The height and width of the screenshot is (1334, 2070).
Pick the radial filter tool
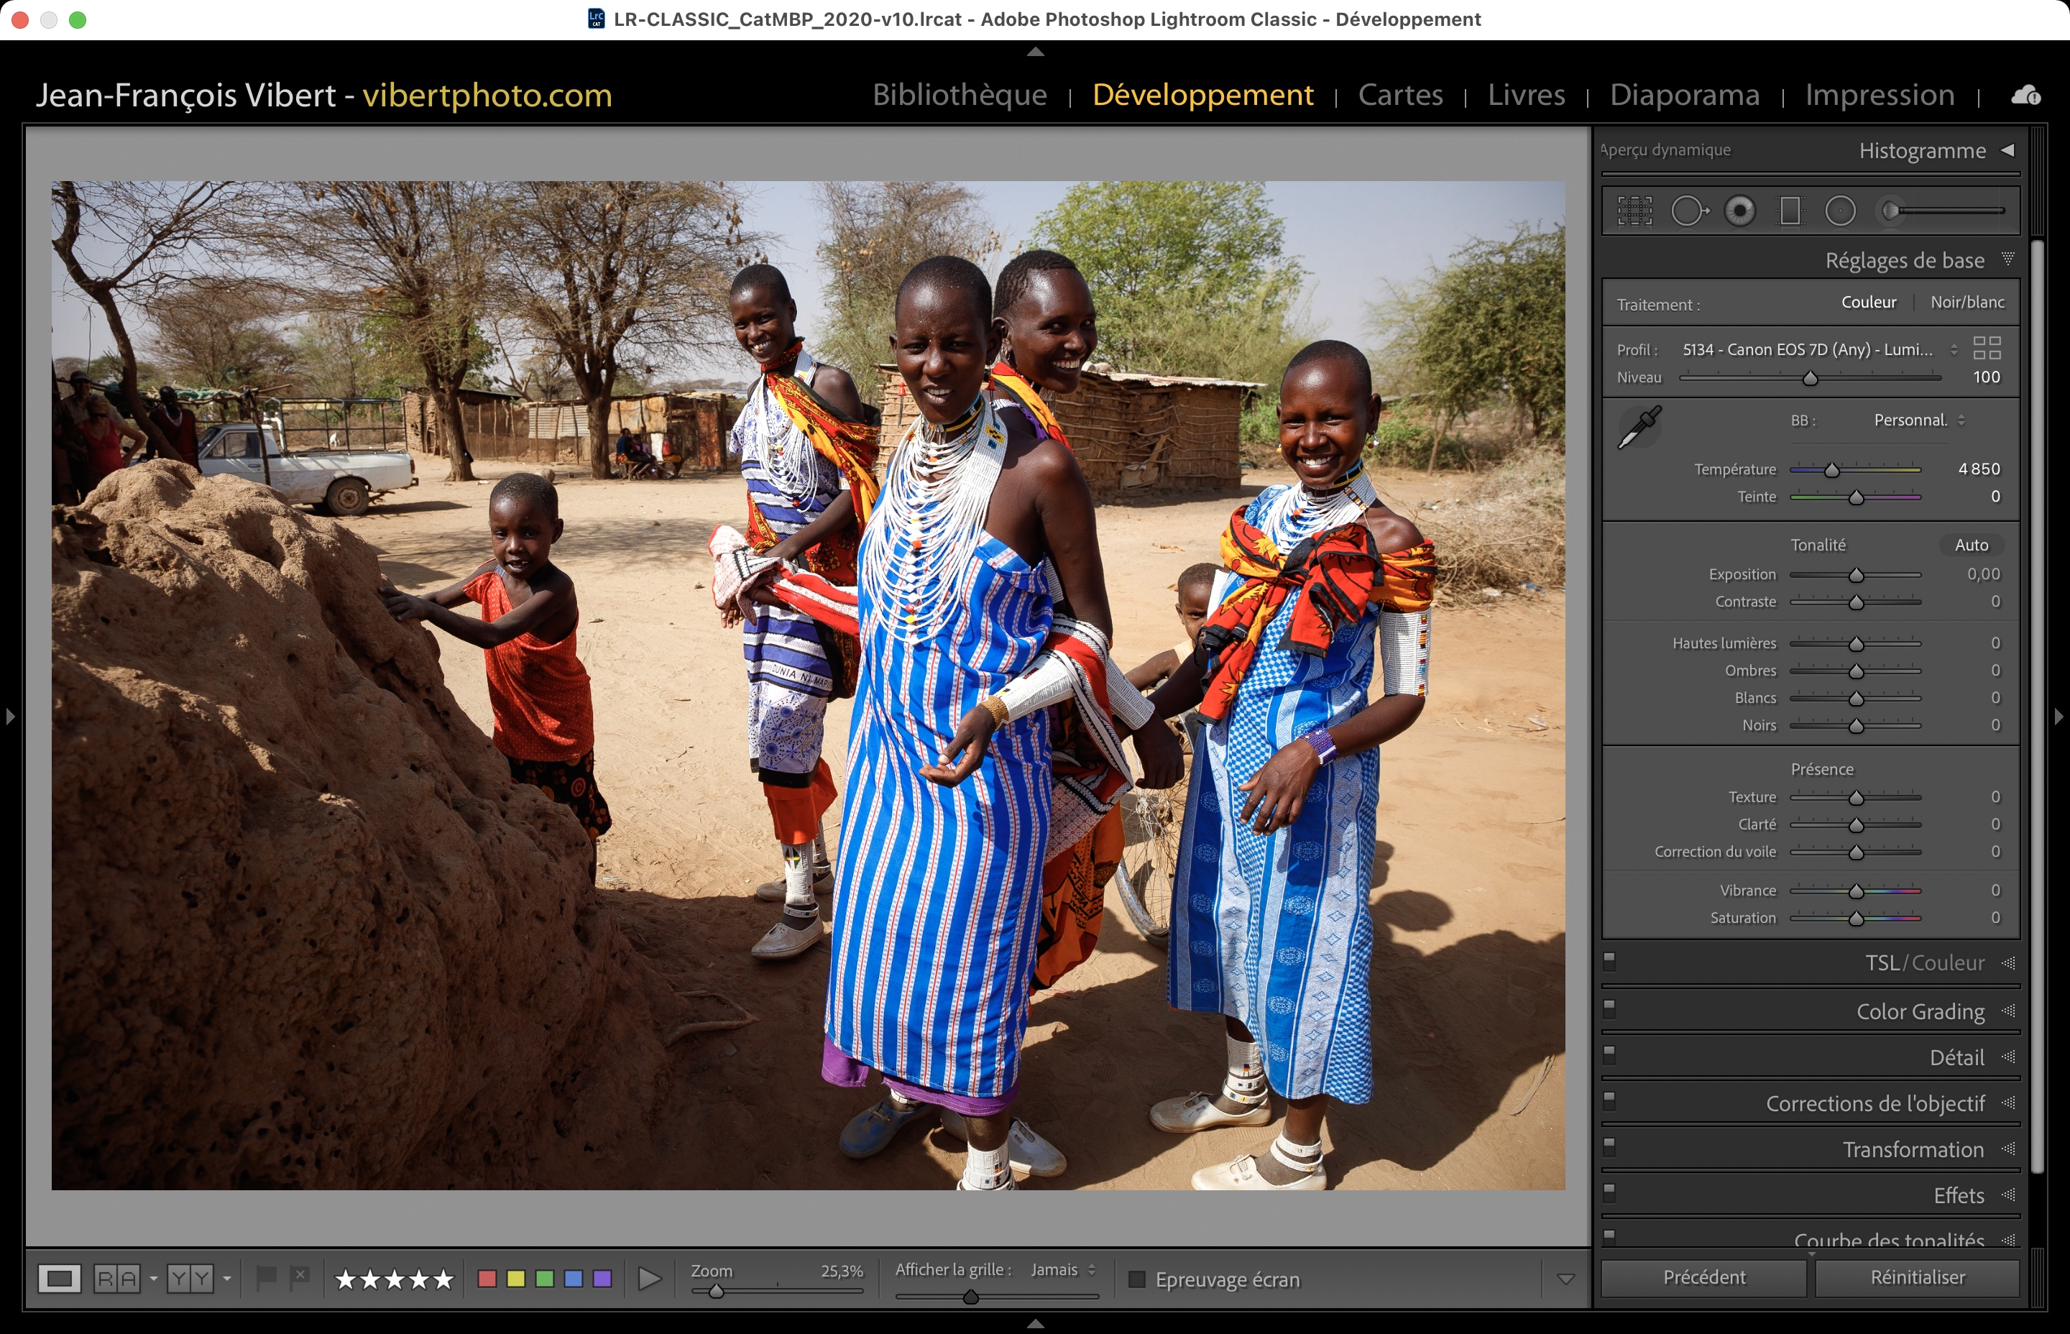1841,211
